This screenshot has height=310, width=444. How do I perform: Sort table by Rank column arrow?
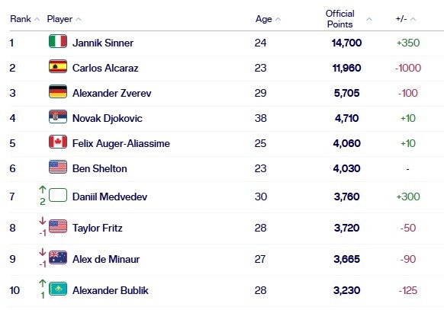37,19
